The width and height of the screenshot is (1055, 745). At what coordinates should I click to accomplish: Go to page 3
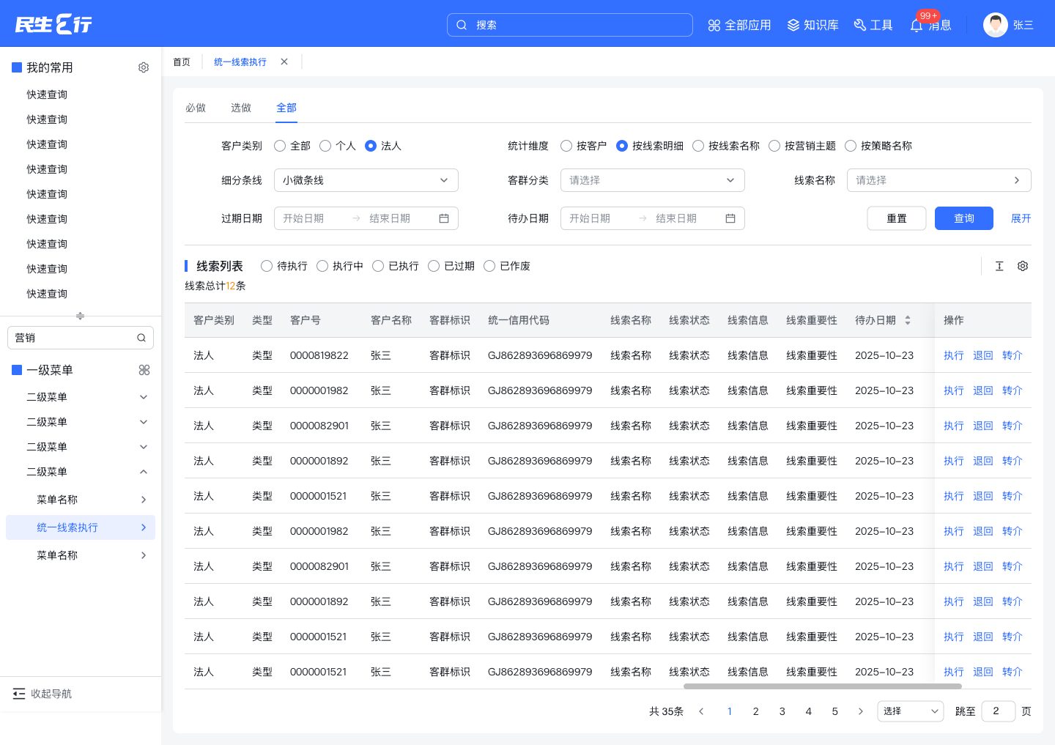(x=782, y=711)
